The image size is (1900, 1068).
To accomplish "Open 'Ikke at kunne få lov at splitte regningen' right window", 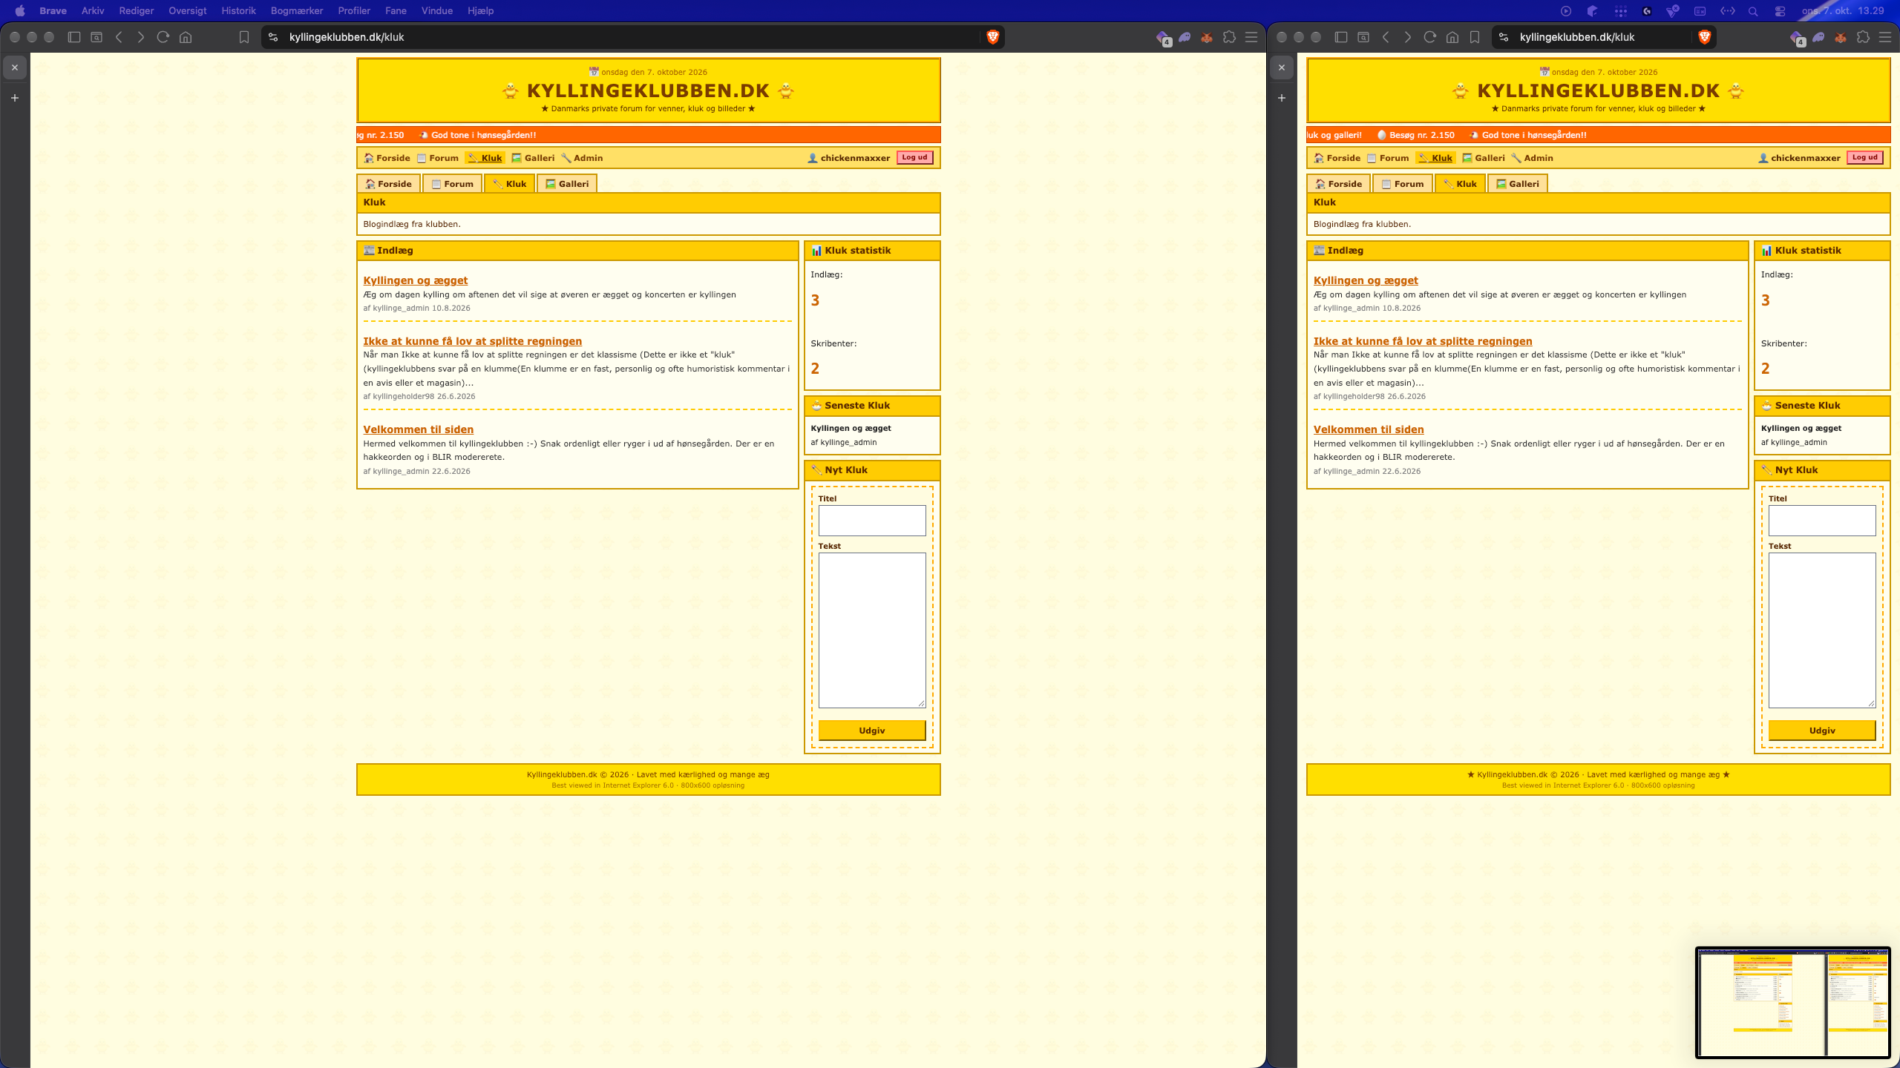I will [x=1422, y=341].
